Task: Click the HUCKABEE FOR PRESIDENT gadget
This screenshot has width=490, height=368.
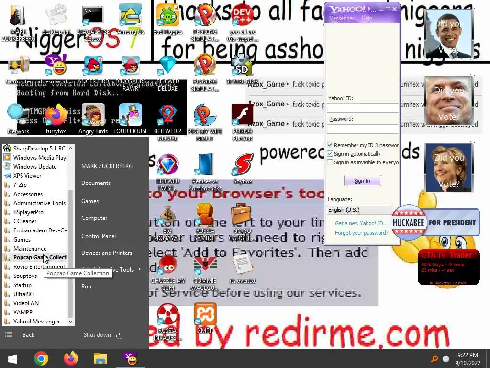Action: 435,222
